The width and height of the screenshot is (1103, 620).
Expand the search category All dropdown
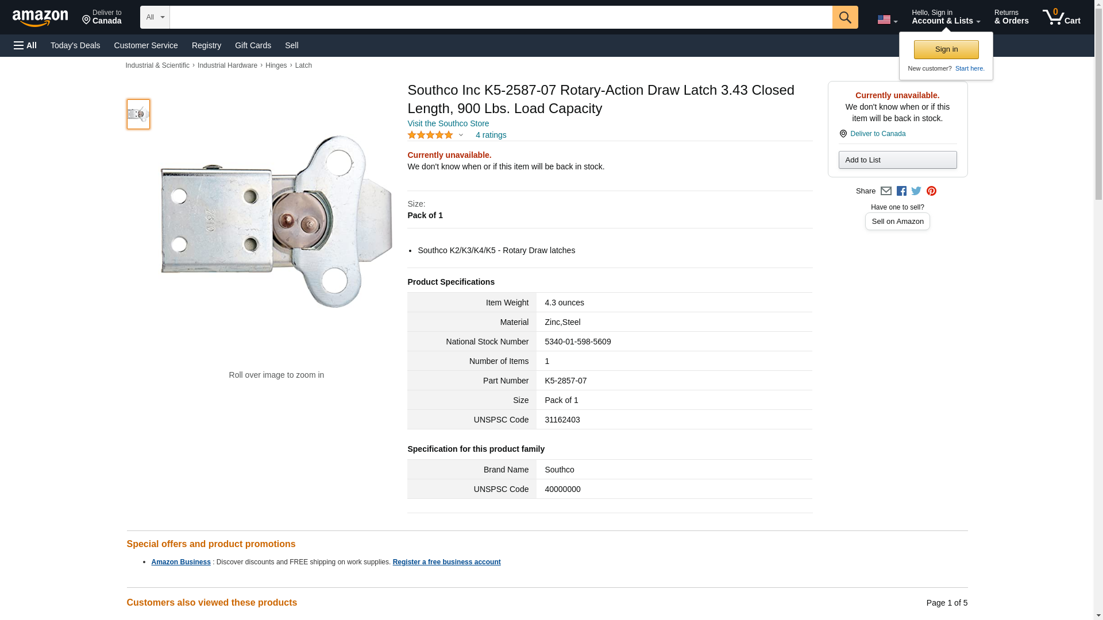click(155, 17)
